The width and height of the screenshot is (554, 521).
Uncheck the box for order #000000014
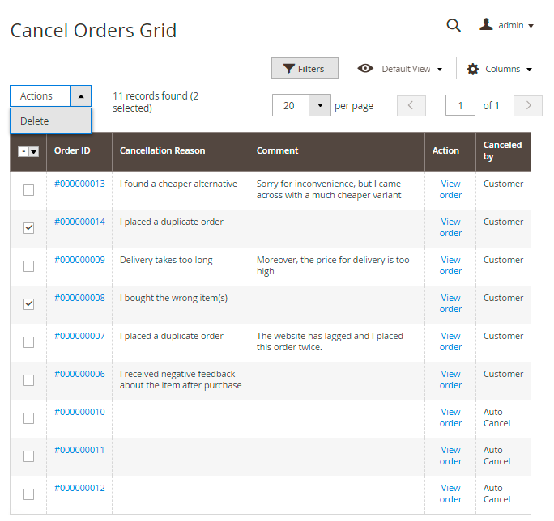point(29,228)
